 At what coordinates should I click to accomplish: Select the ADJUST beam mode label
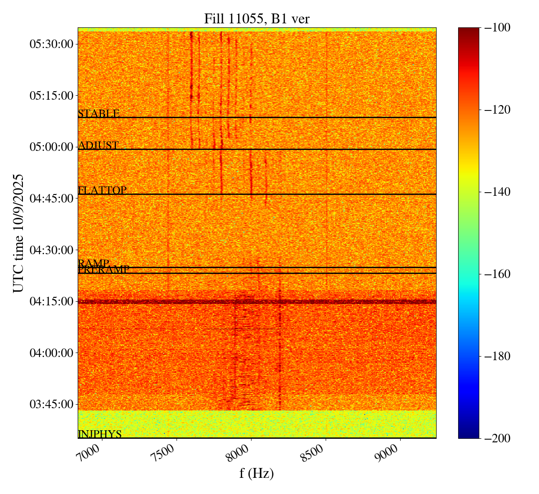pos(98,146)
